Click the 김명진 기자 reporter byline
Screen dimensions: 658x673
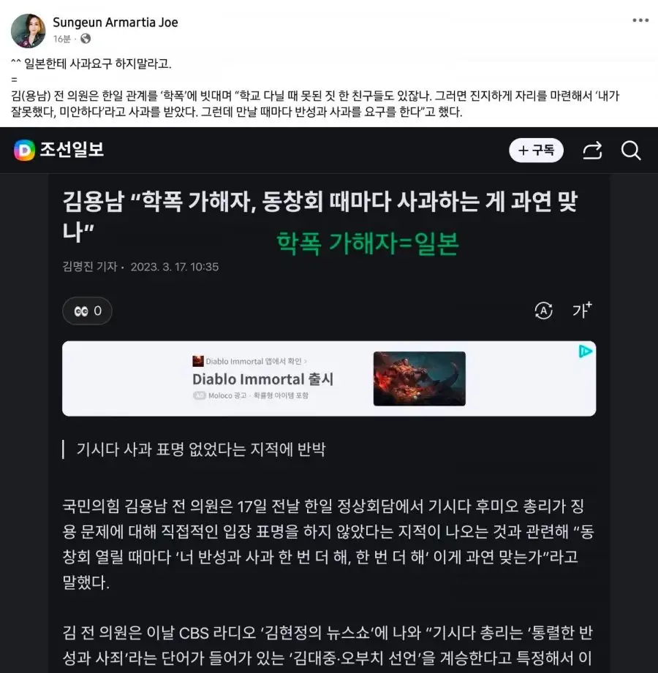(90, 267)
